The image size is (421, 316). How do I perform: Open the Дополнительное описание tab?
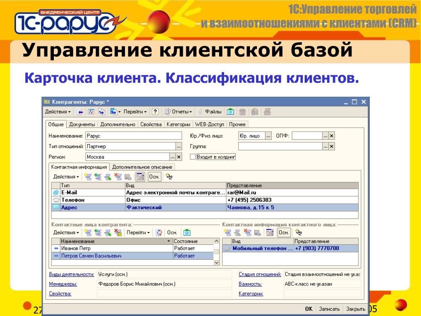pyautogui.click(x=142, y=167)
